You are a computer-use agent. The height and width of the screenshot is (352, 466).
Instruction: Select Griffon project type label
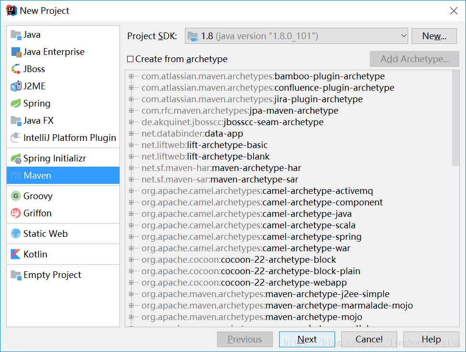click(x=37, y=213)
